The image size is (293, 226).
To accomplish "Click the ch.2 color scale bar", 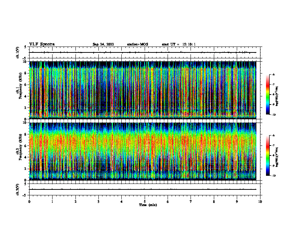I will 268,155.
